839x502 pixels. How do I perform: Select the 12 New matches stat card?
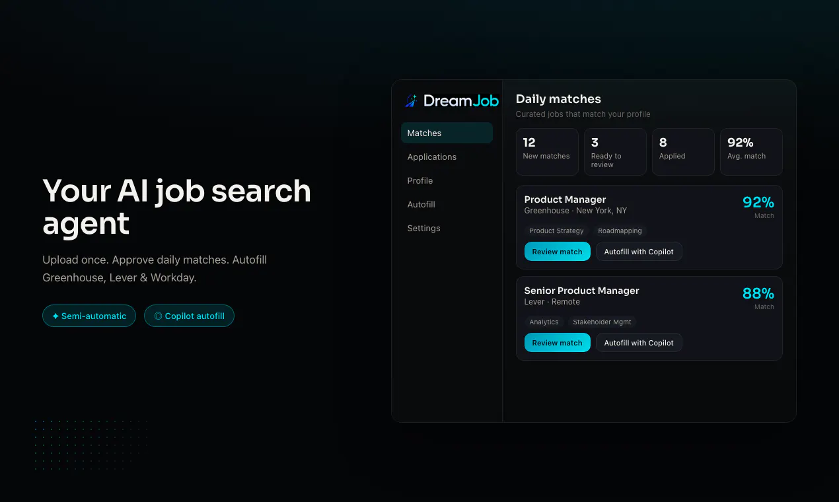point(547,152)
